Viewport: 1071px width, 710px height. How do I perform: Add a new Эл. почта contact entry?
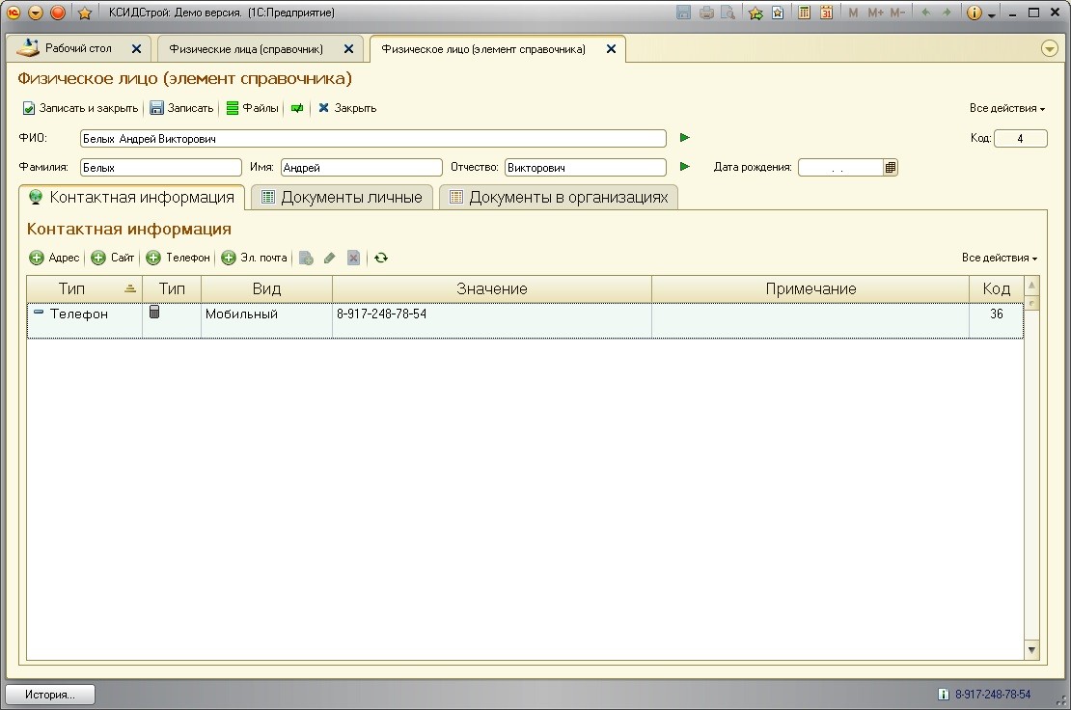(255, 258)
